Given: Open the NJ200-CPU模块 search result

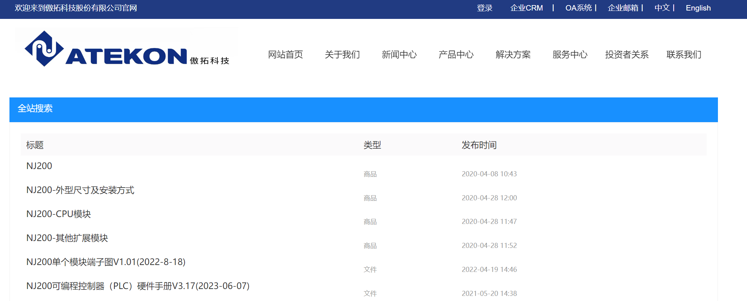Looking at the screenshot, I should [58, 214].
